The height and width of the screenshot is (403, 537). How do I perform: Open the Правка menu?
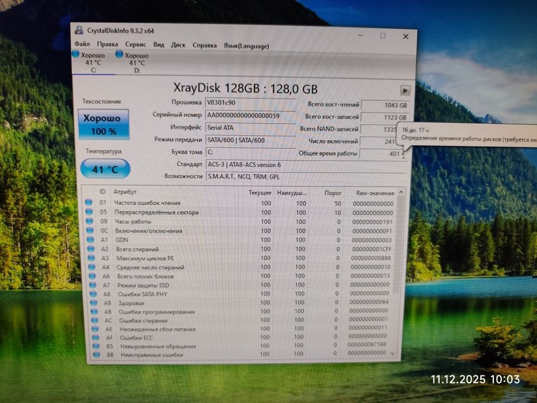pos(108,44)
